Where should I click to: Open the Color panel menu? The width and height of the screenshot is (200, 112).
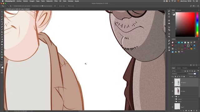199,10
